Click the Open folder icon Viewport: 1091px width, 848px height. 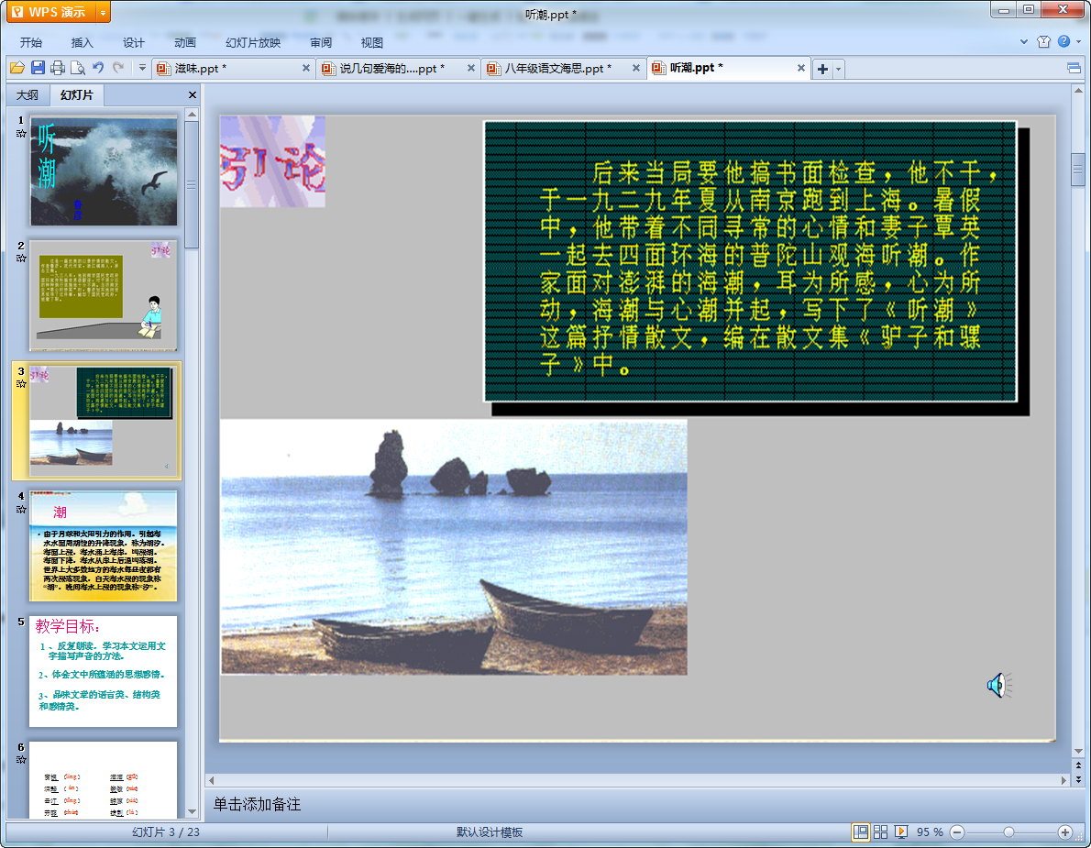click(17, 68)
